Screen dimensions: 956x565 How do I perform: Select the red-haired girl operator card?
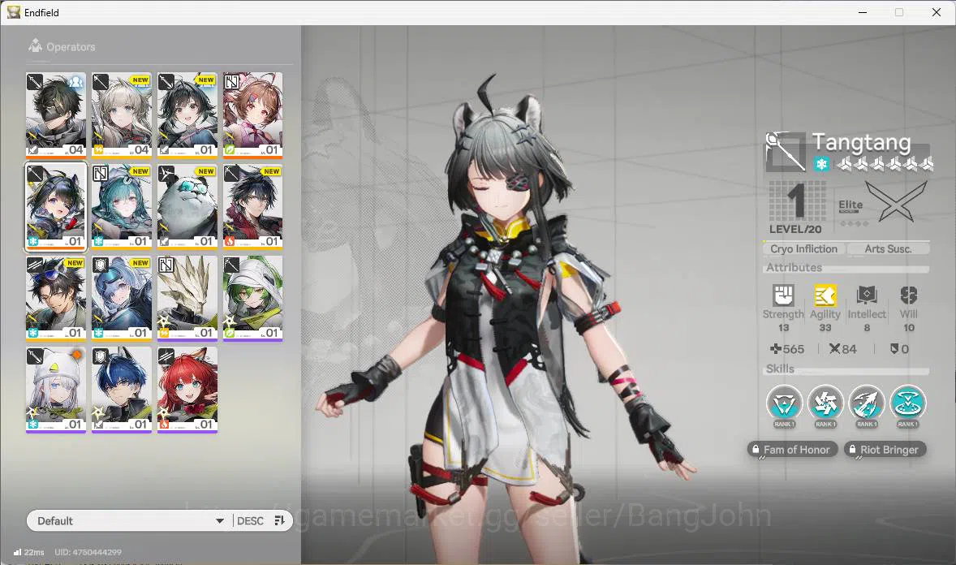(x=187, y=390)
